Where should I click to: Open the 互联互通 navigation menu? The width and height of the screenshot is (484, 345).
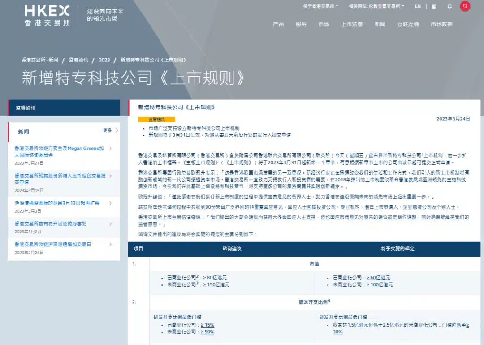point(408,24)
